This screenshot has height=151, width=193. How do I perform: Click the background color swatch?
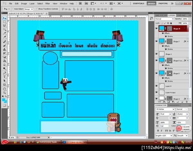click(6, 102)
